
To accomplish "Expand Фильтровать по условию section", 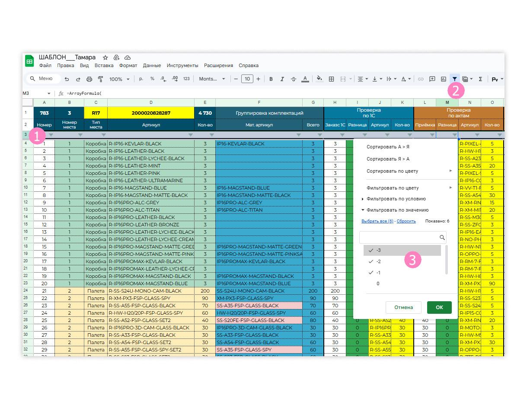I will point(396,199).
